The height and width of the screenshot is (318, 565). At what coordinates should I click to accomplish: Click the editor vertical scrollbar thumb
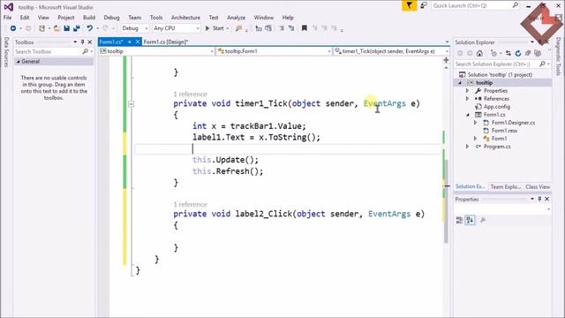[446, 202]
